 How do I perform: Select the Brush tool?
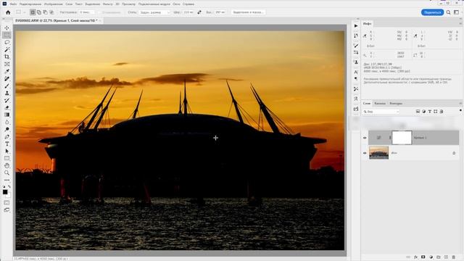(x=7, y=86)
